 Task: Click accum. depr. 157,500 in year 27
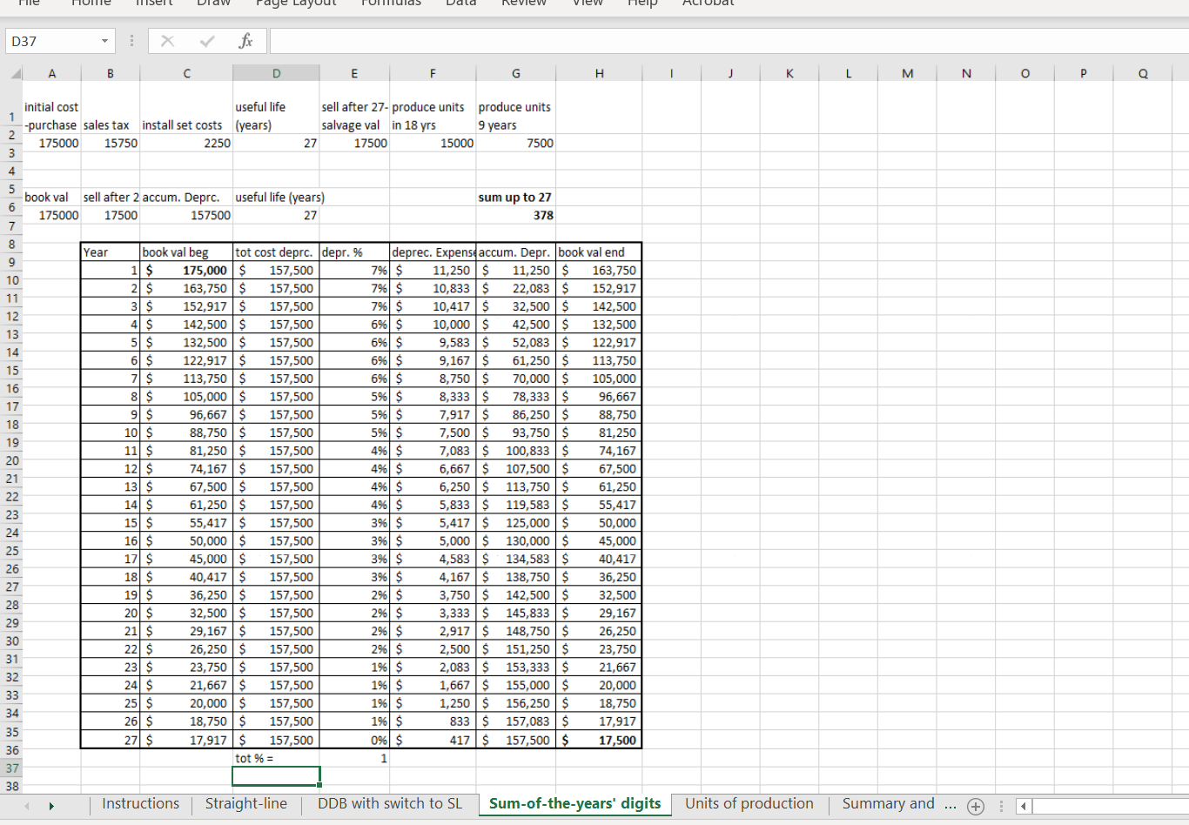tap(516, 740)
